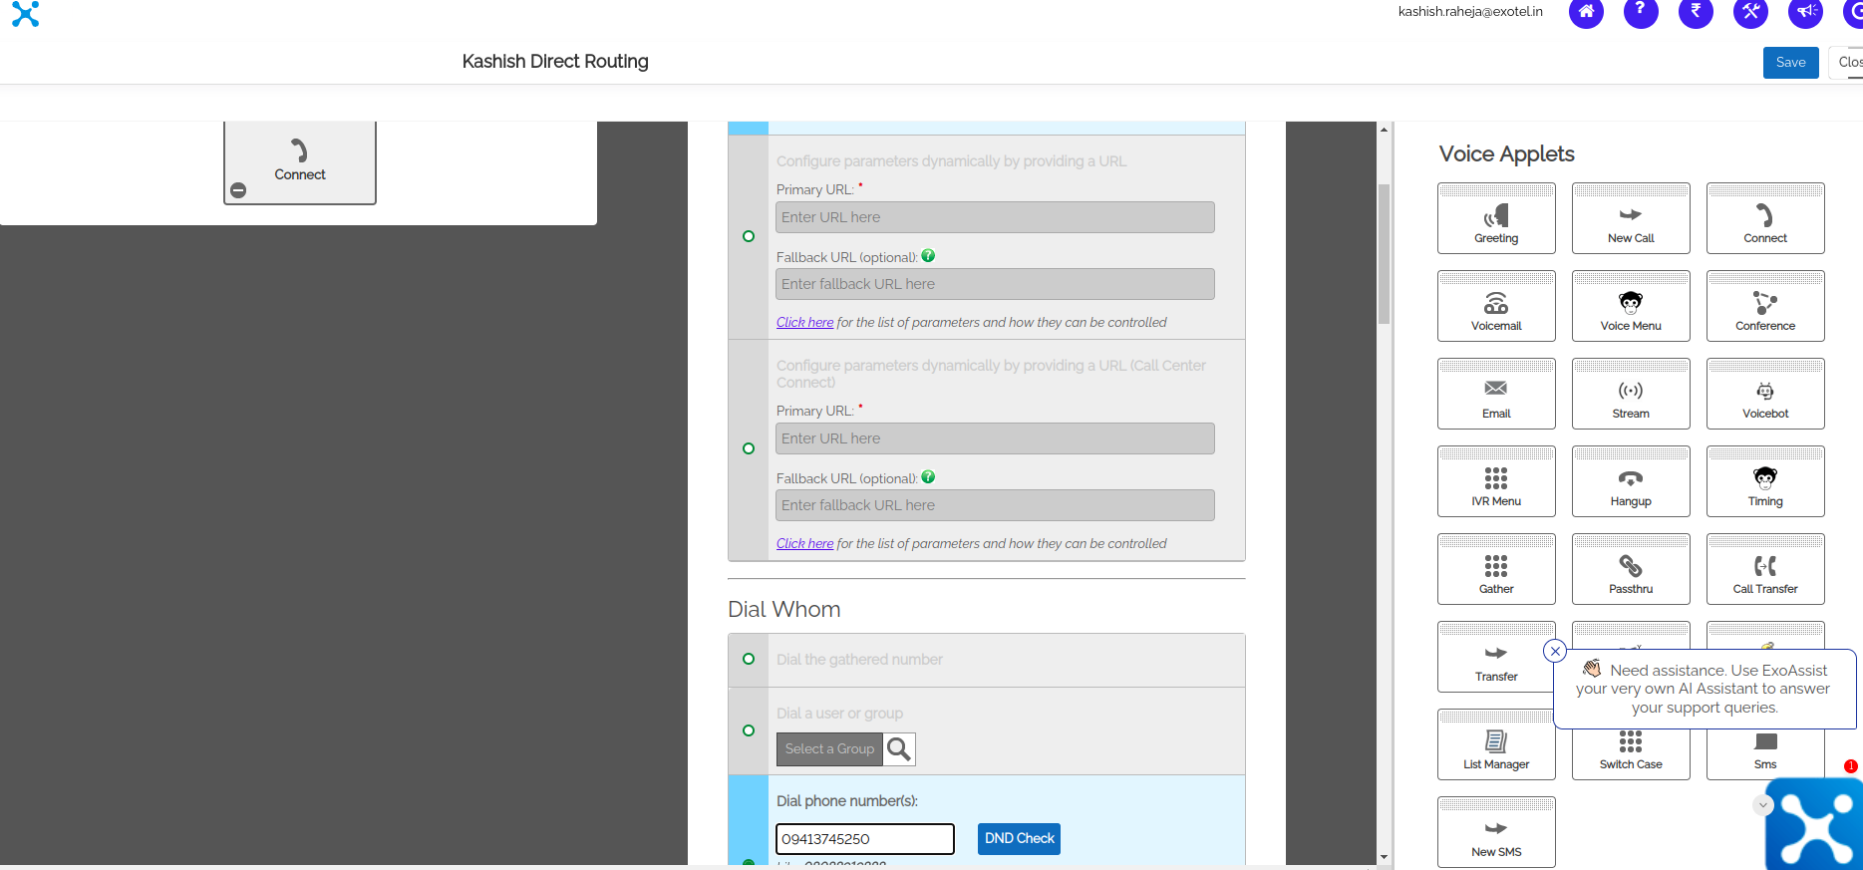Select the Call Center Connect URL radio
1863x870 pixels.
(749, 448)
